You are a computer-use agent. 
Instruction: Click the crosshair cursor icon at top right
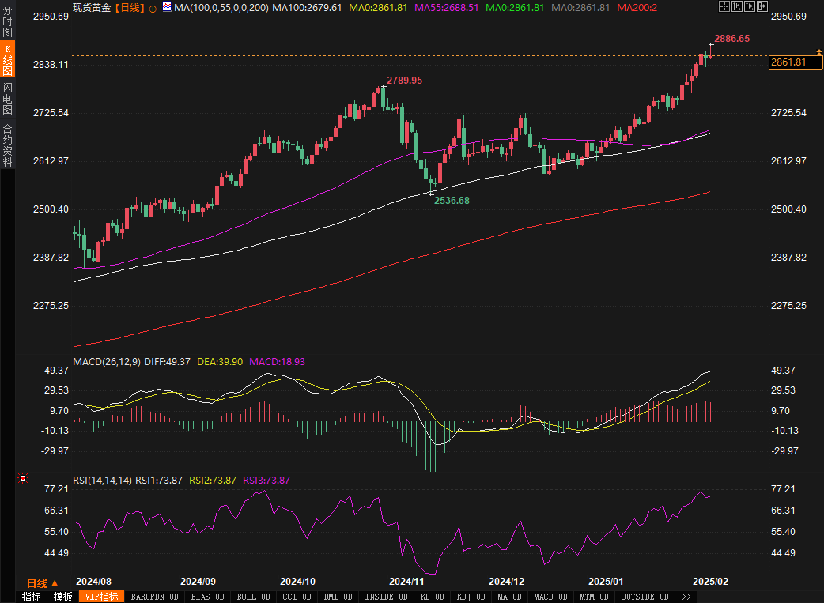click(724, 6)
